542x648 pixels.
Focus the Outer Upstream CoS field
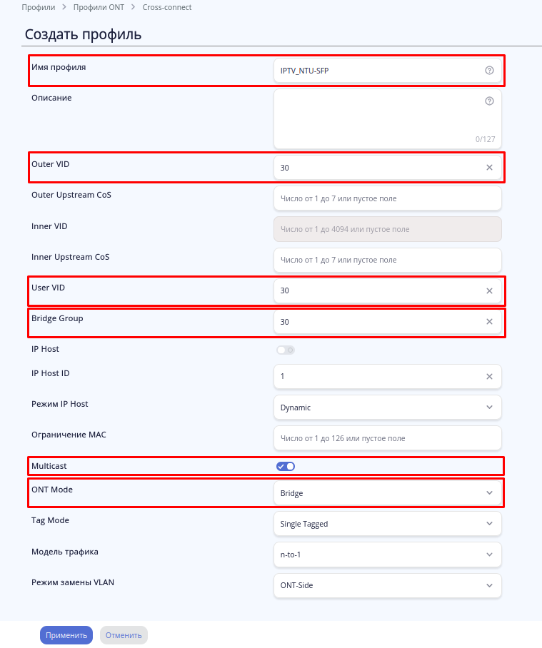(387, 198)
